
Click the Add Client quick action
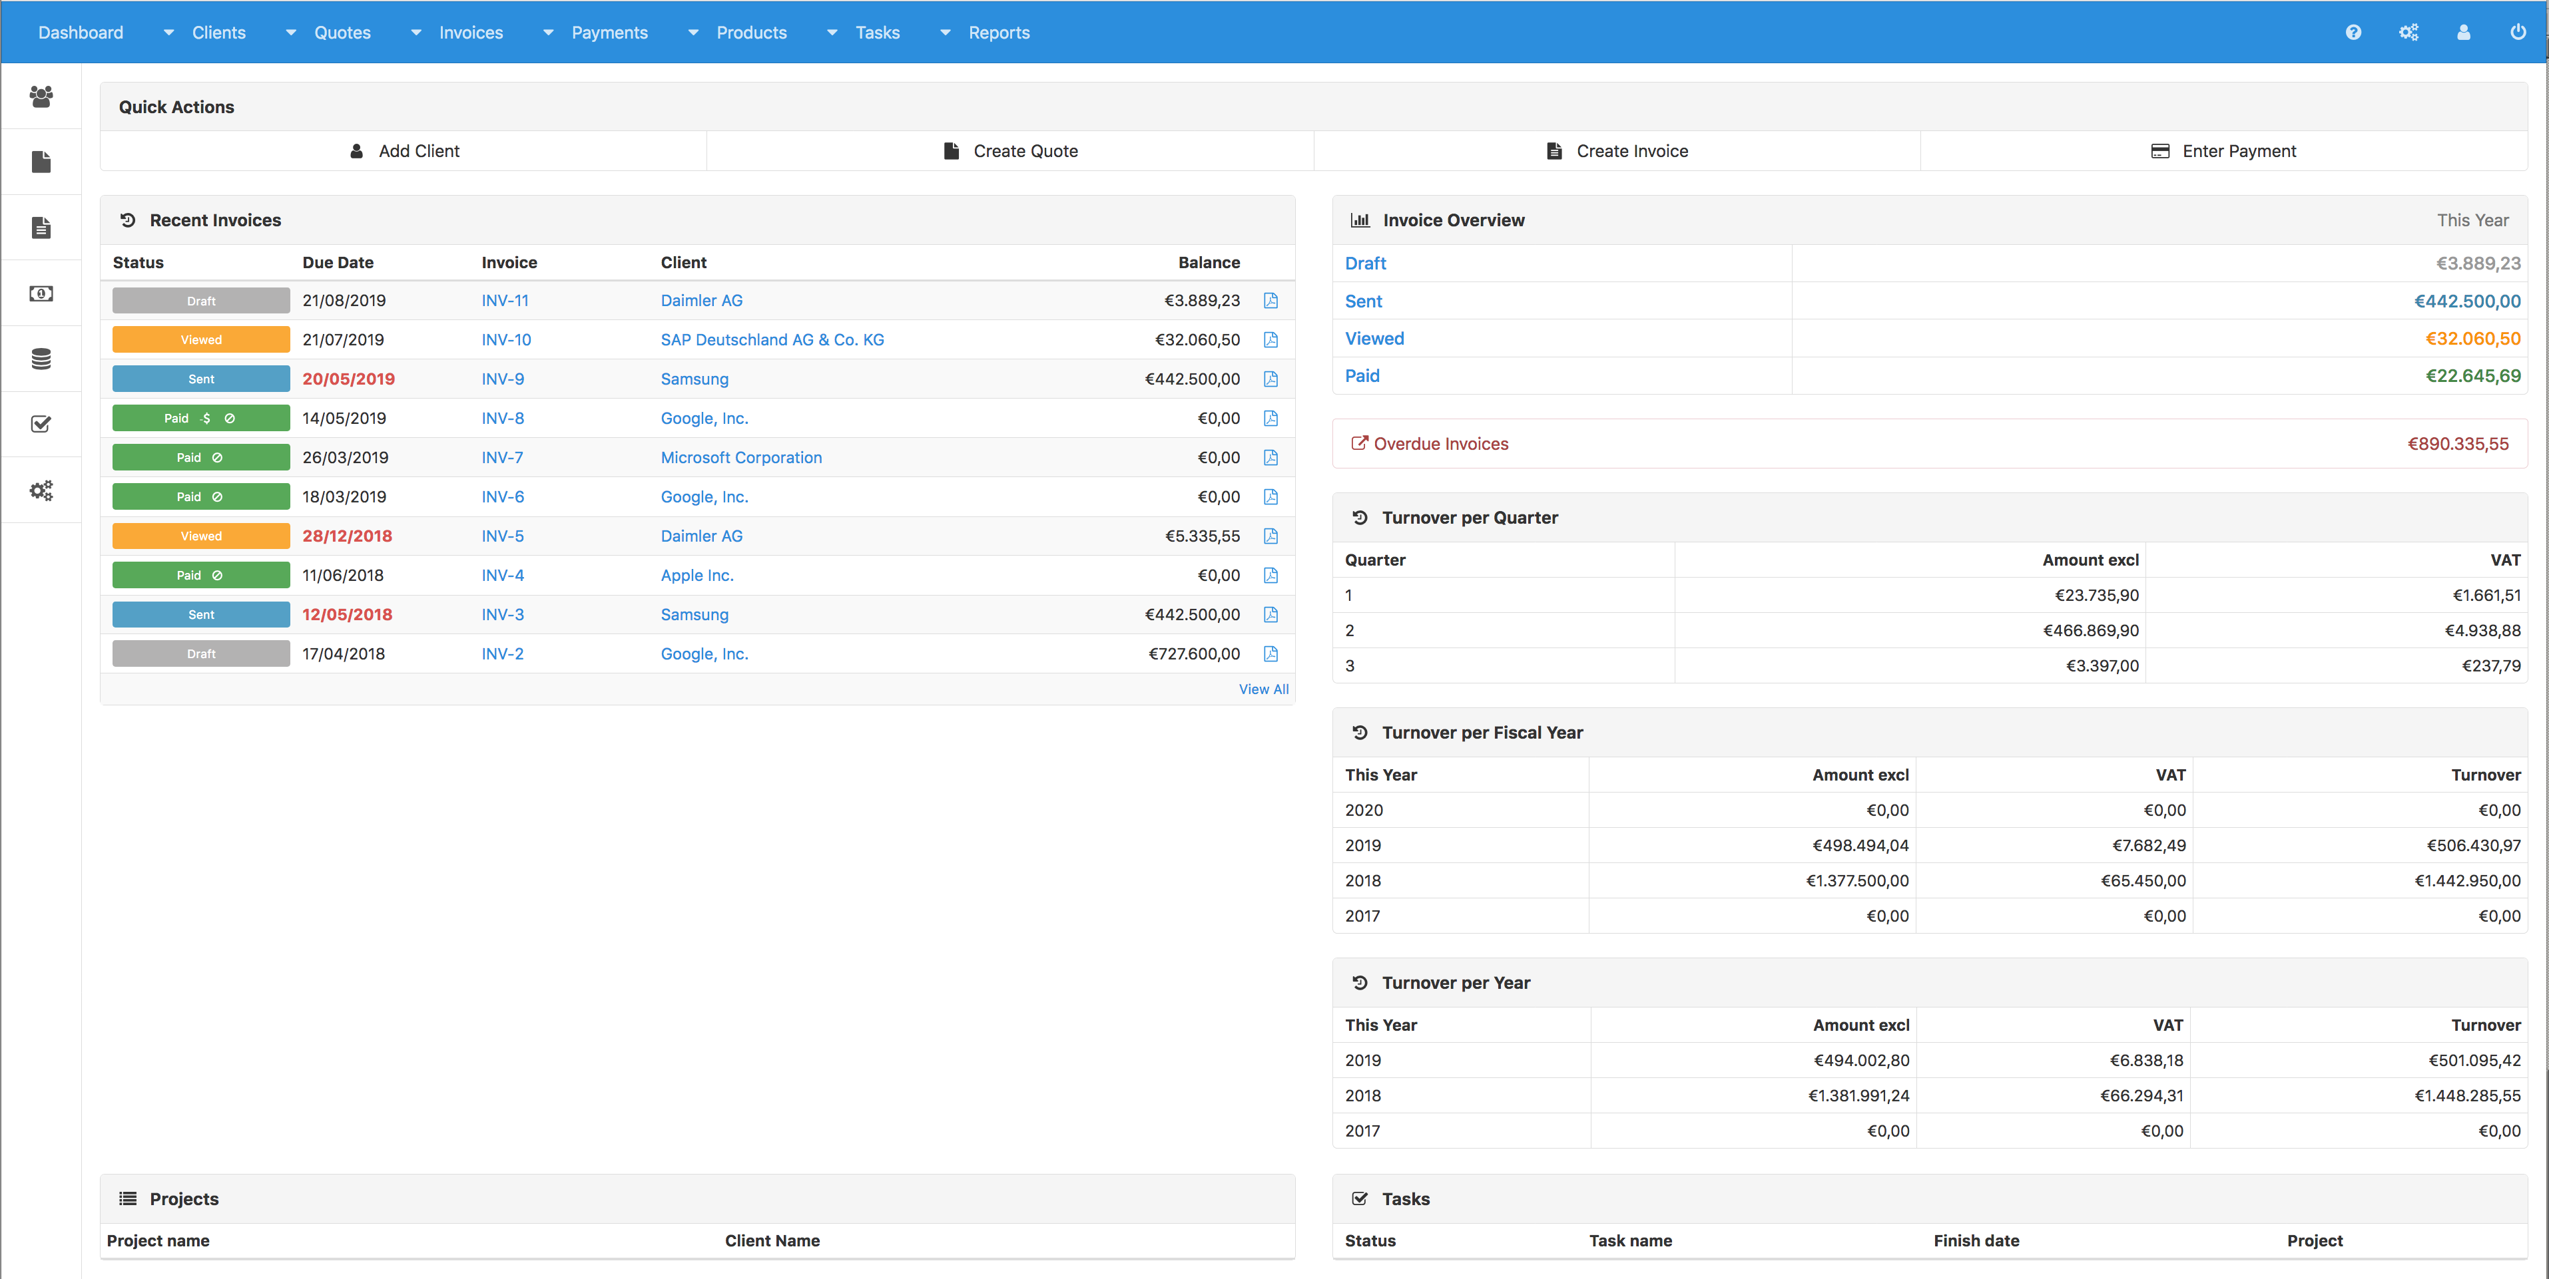[x=404, y=151]
